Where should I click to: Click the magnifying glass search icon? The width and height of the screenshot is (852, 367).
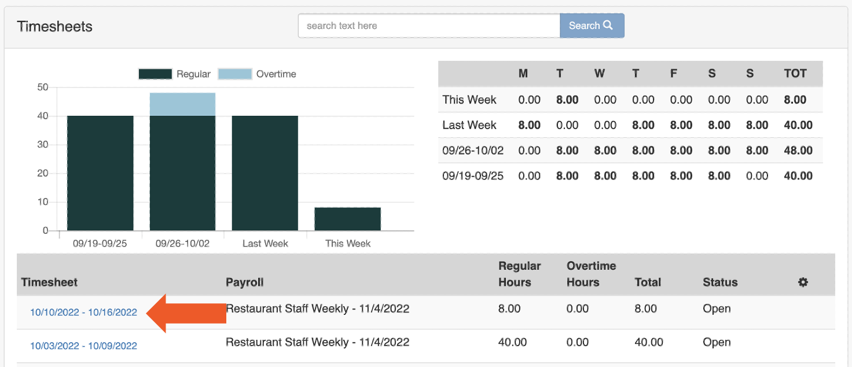coord(607,25)
